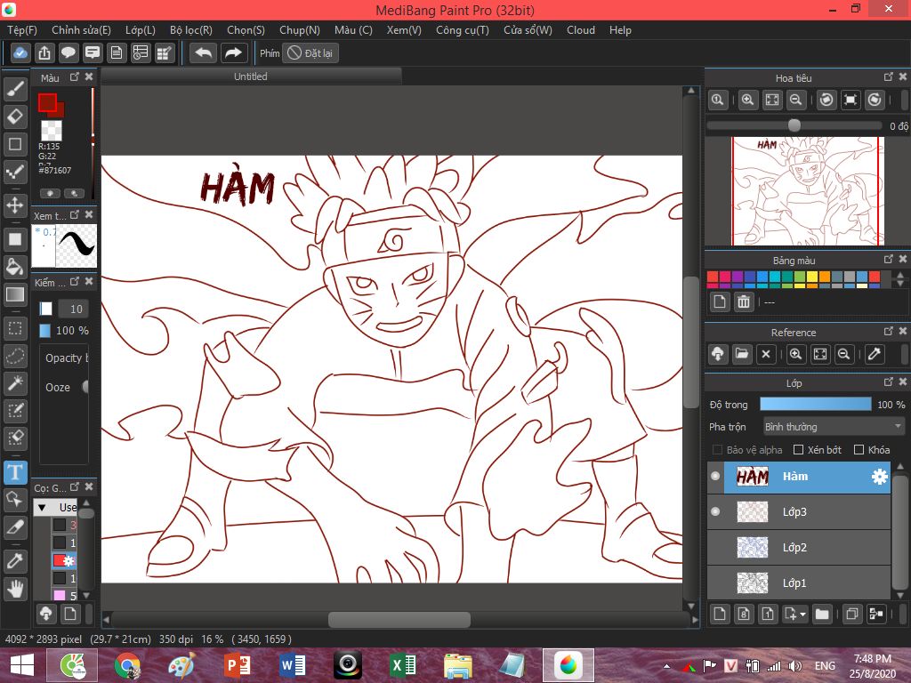Toggle Bảo vệ alpha checkbox

pyautogui.click(x=717, y=450)
